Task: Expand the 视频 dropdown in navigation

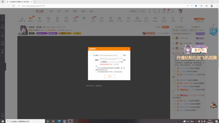Action: (75, 11)
